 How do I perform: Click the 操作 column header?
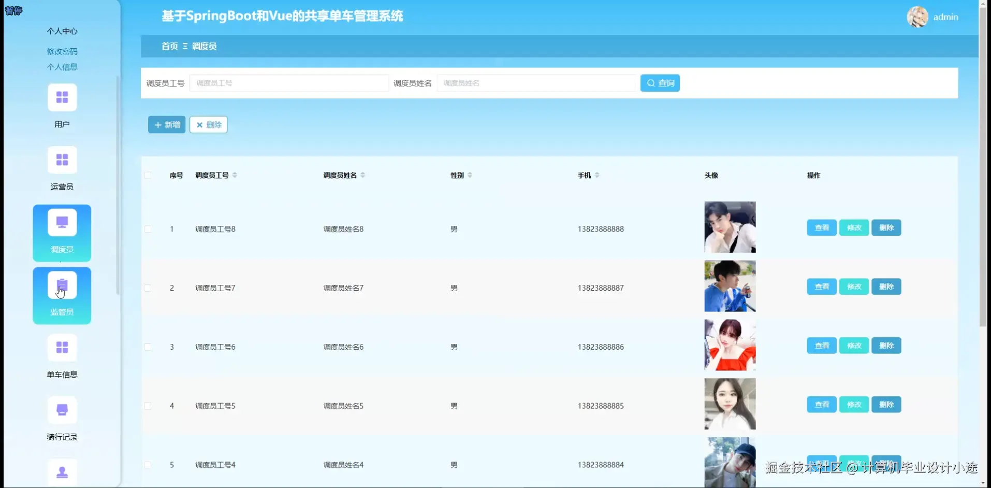pyautogui.click(x=813, y=175)
